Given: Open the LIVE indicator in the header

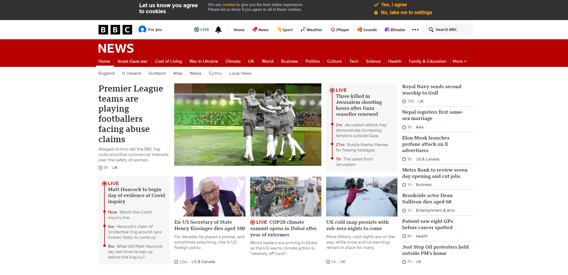Looking at the screenshot, I should coord(202,29).
